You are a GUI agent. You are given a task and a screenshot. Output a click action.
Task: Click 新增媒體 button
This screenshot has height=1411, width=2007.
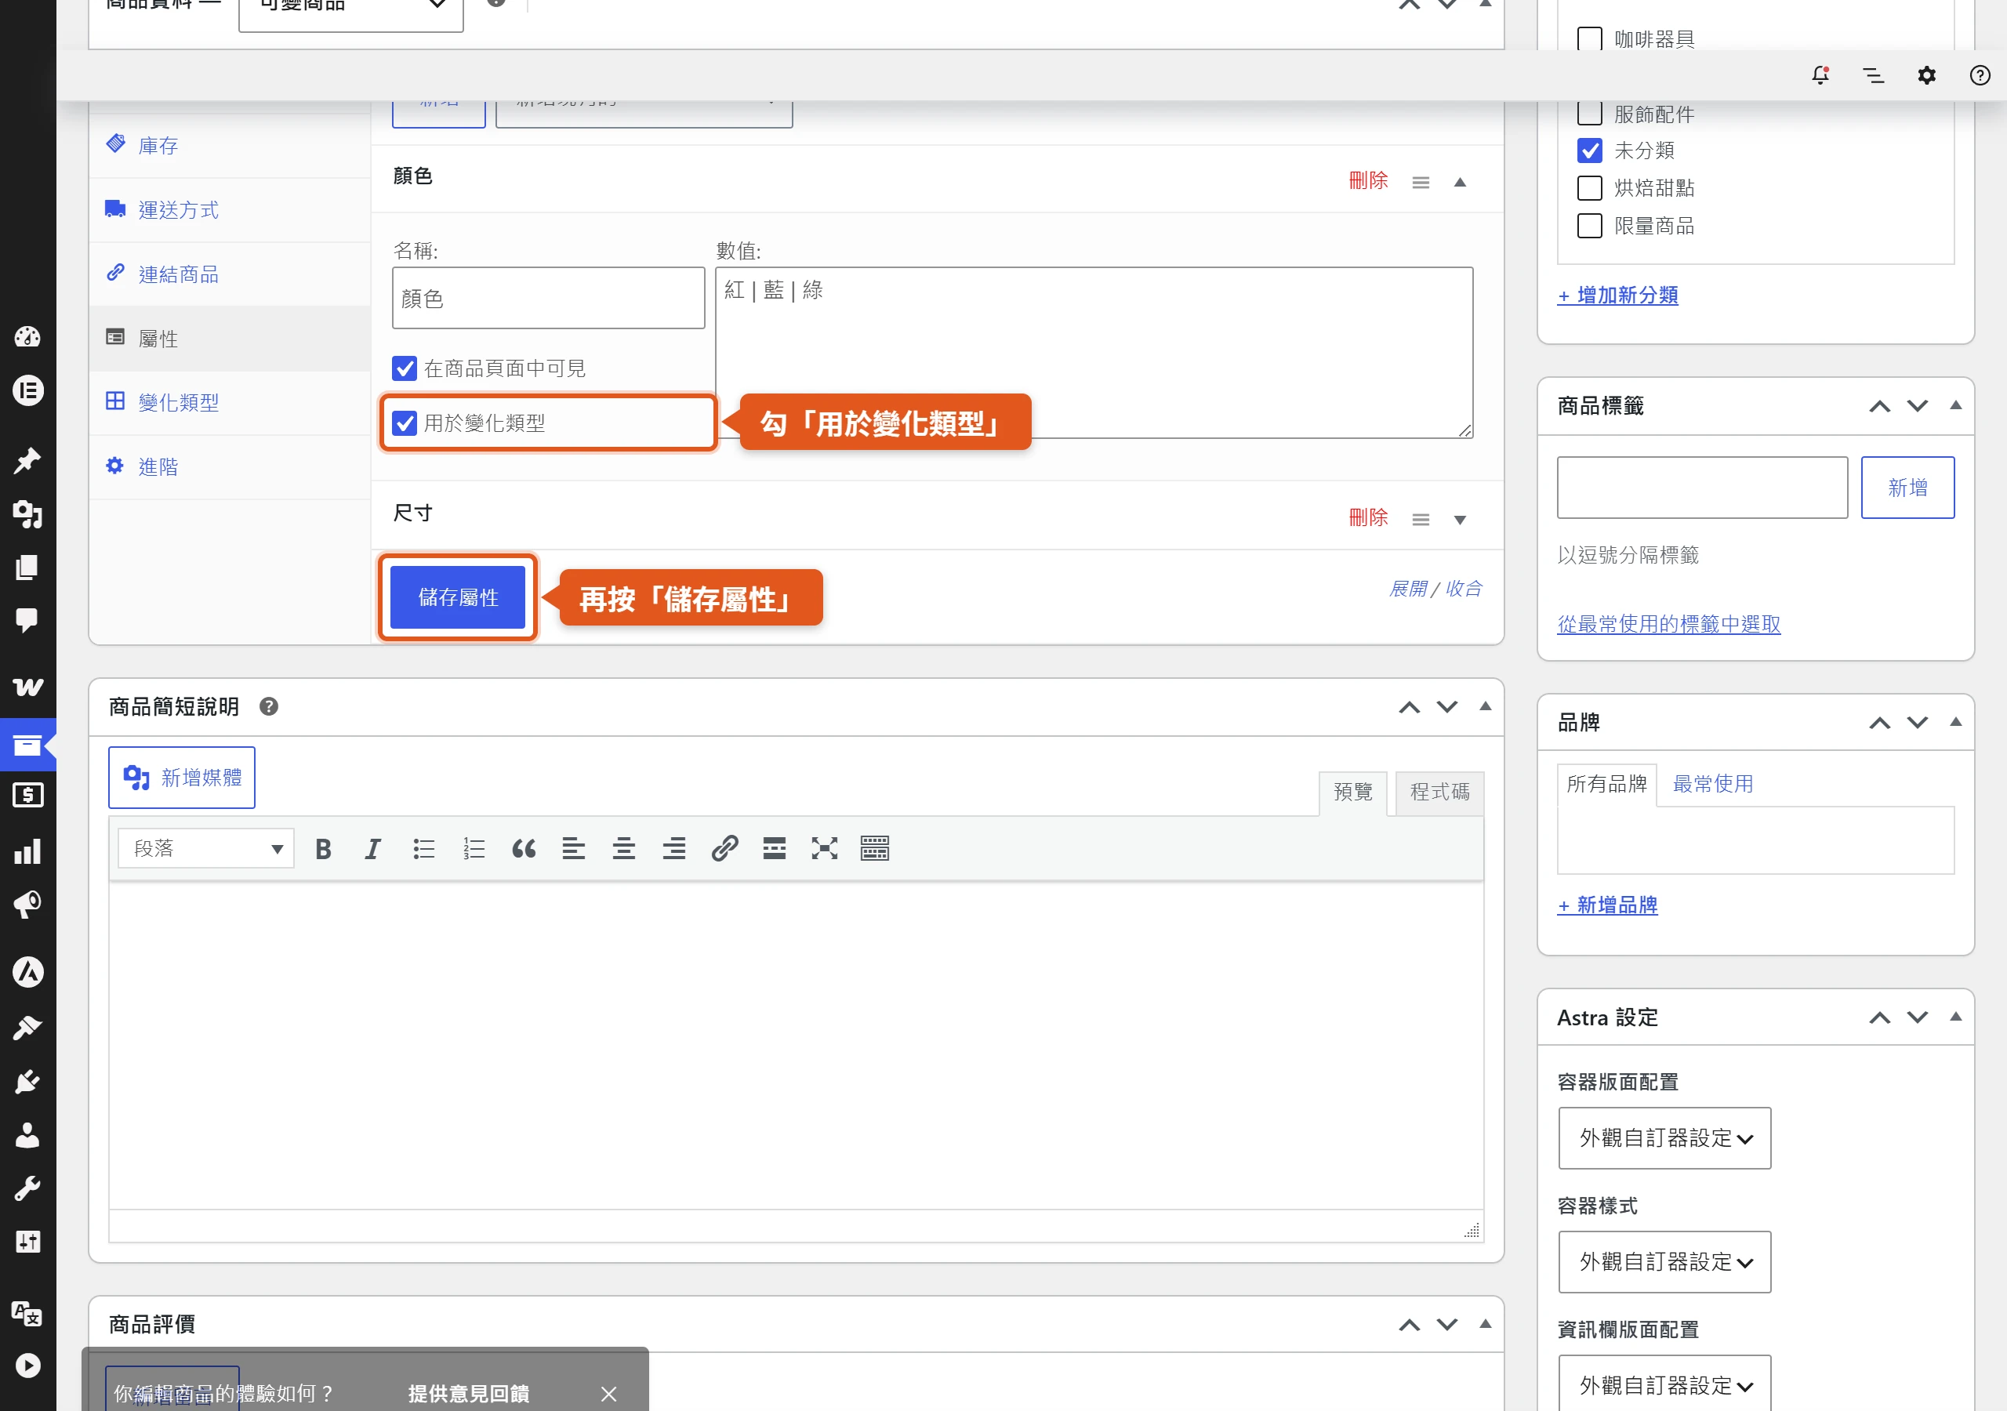point(182,777)
